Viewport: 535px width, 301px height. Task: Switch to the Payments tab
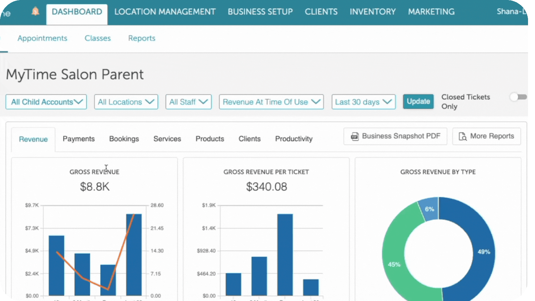point(79,139)
